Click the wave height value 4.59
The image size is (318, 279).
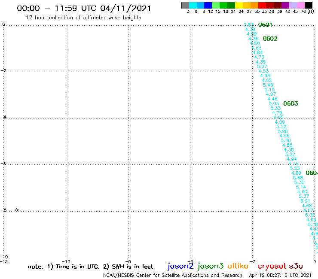click(x=252, y=34)
